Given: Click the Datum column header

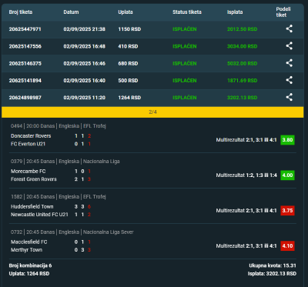Looking at the screenshot, I should (71, 12).
